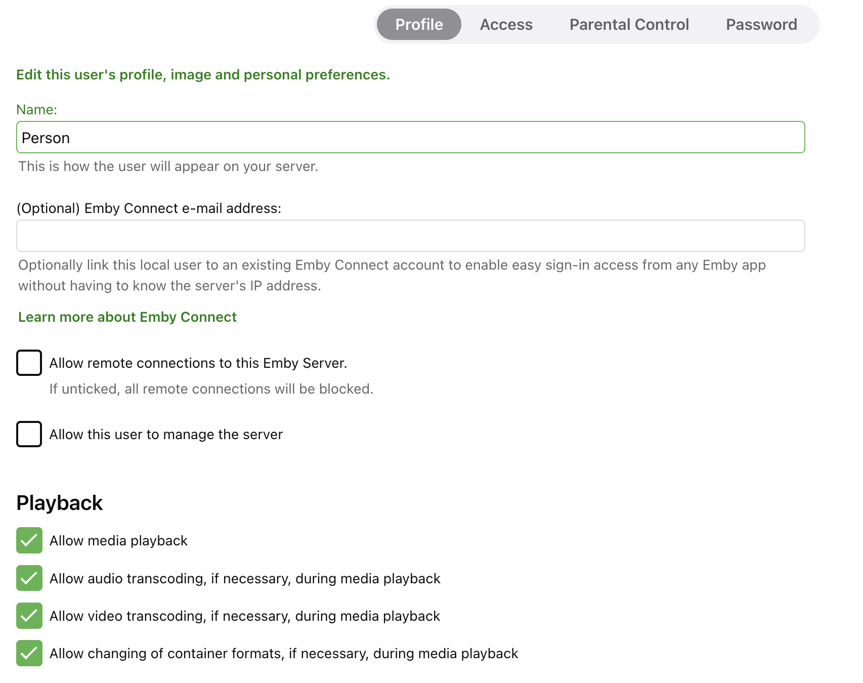Disable audio transcoding during media playback

tap(29, 578)
